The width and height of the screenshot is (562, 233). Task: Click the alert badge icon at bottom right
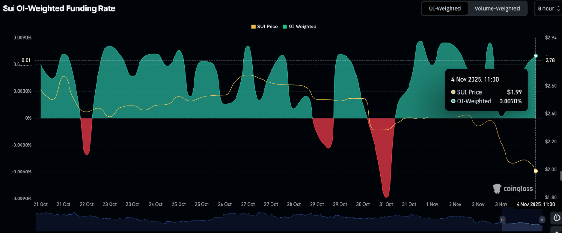pyautogui.click(x=556, y=218)
